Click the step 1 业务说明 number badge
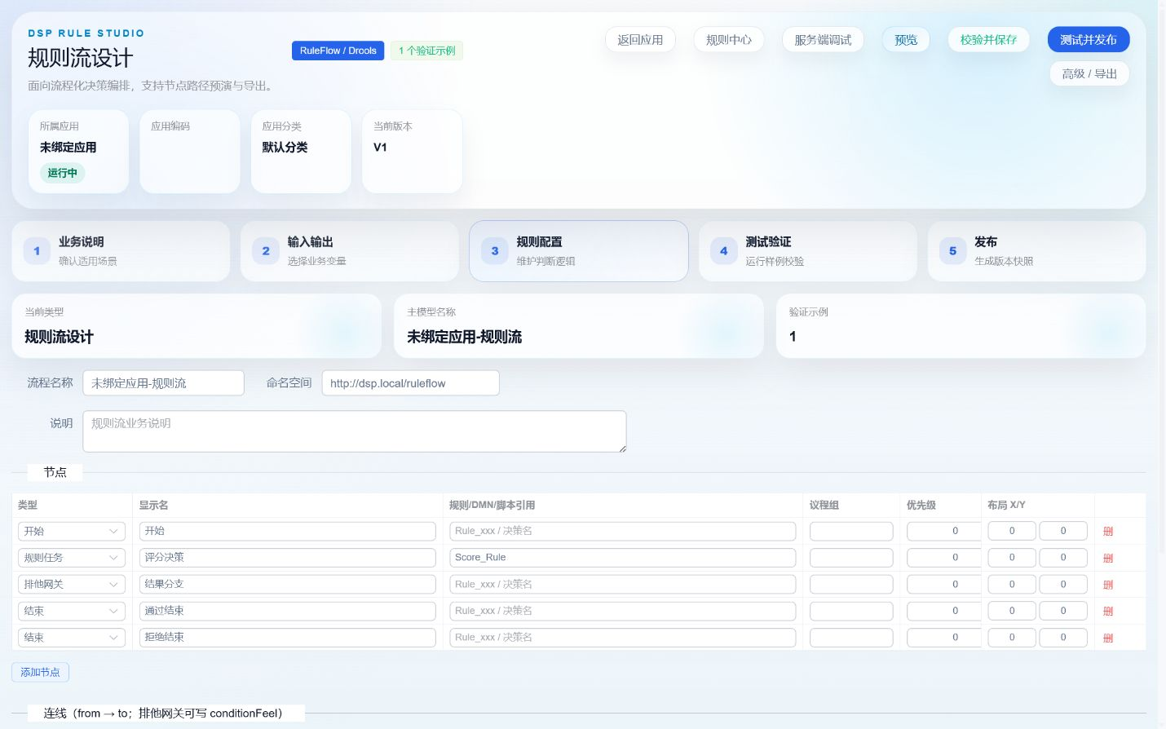Image resolution: width=1166 pixels, height=729 pixels. (x=37, y=251)
